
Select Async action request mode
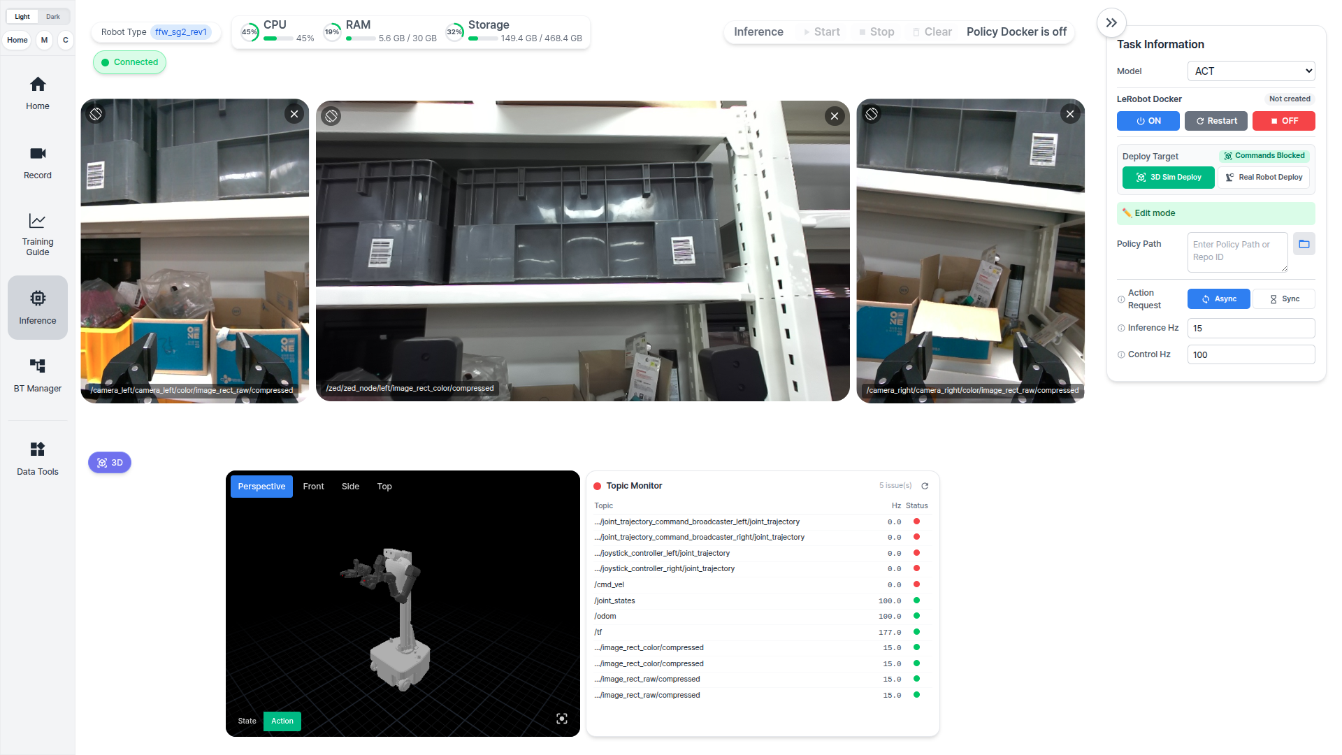pos(1219,299)
